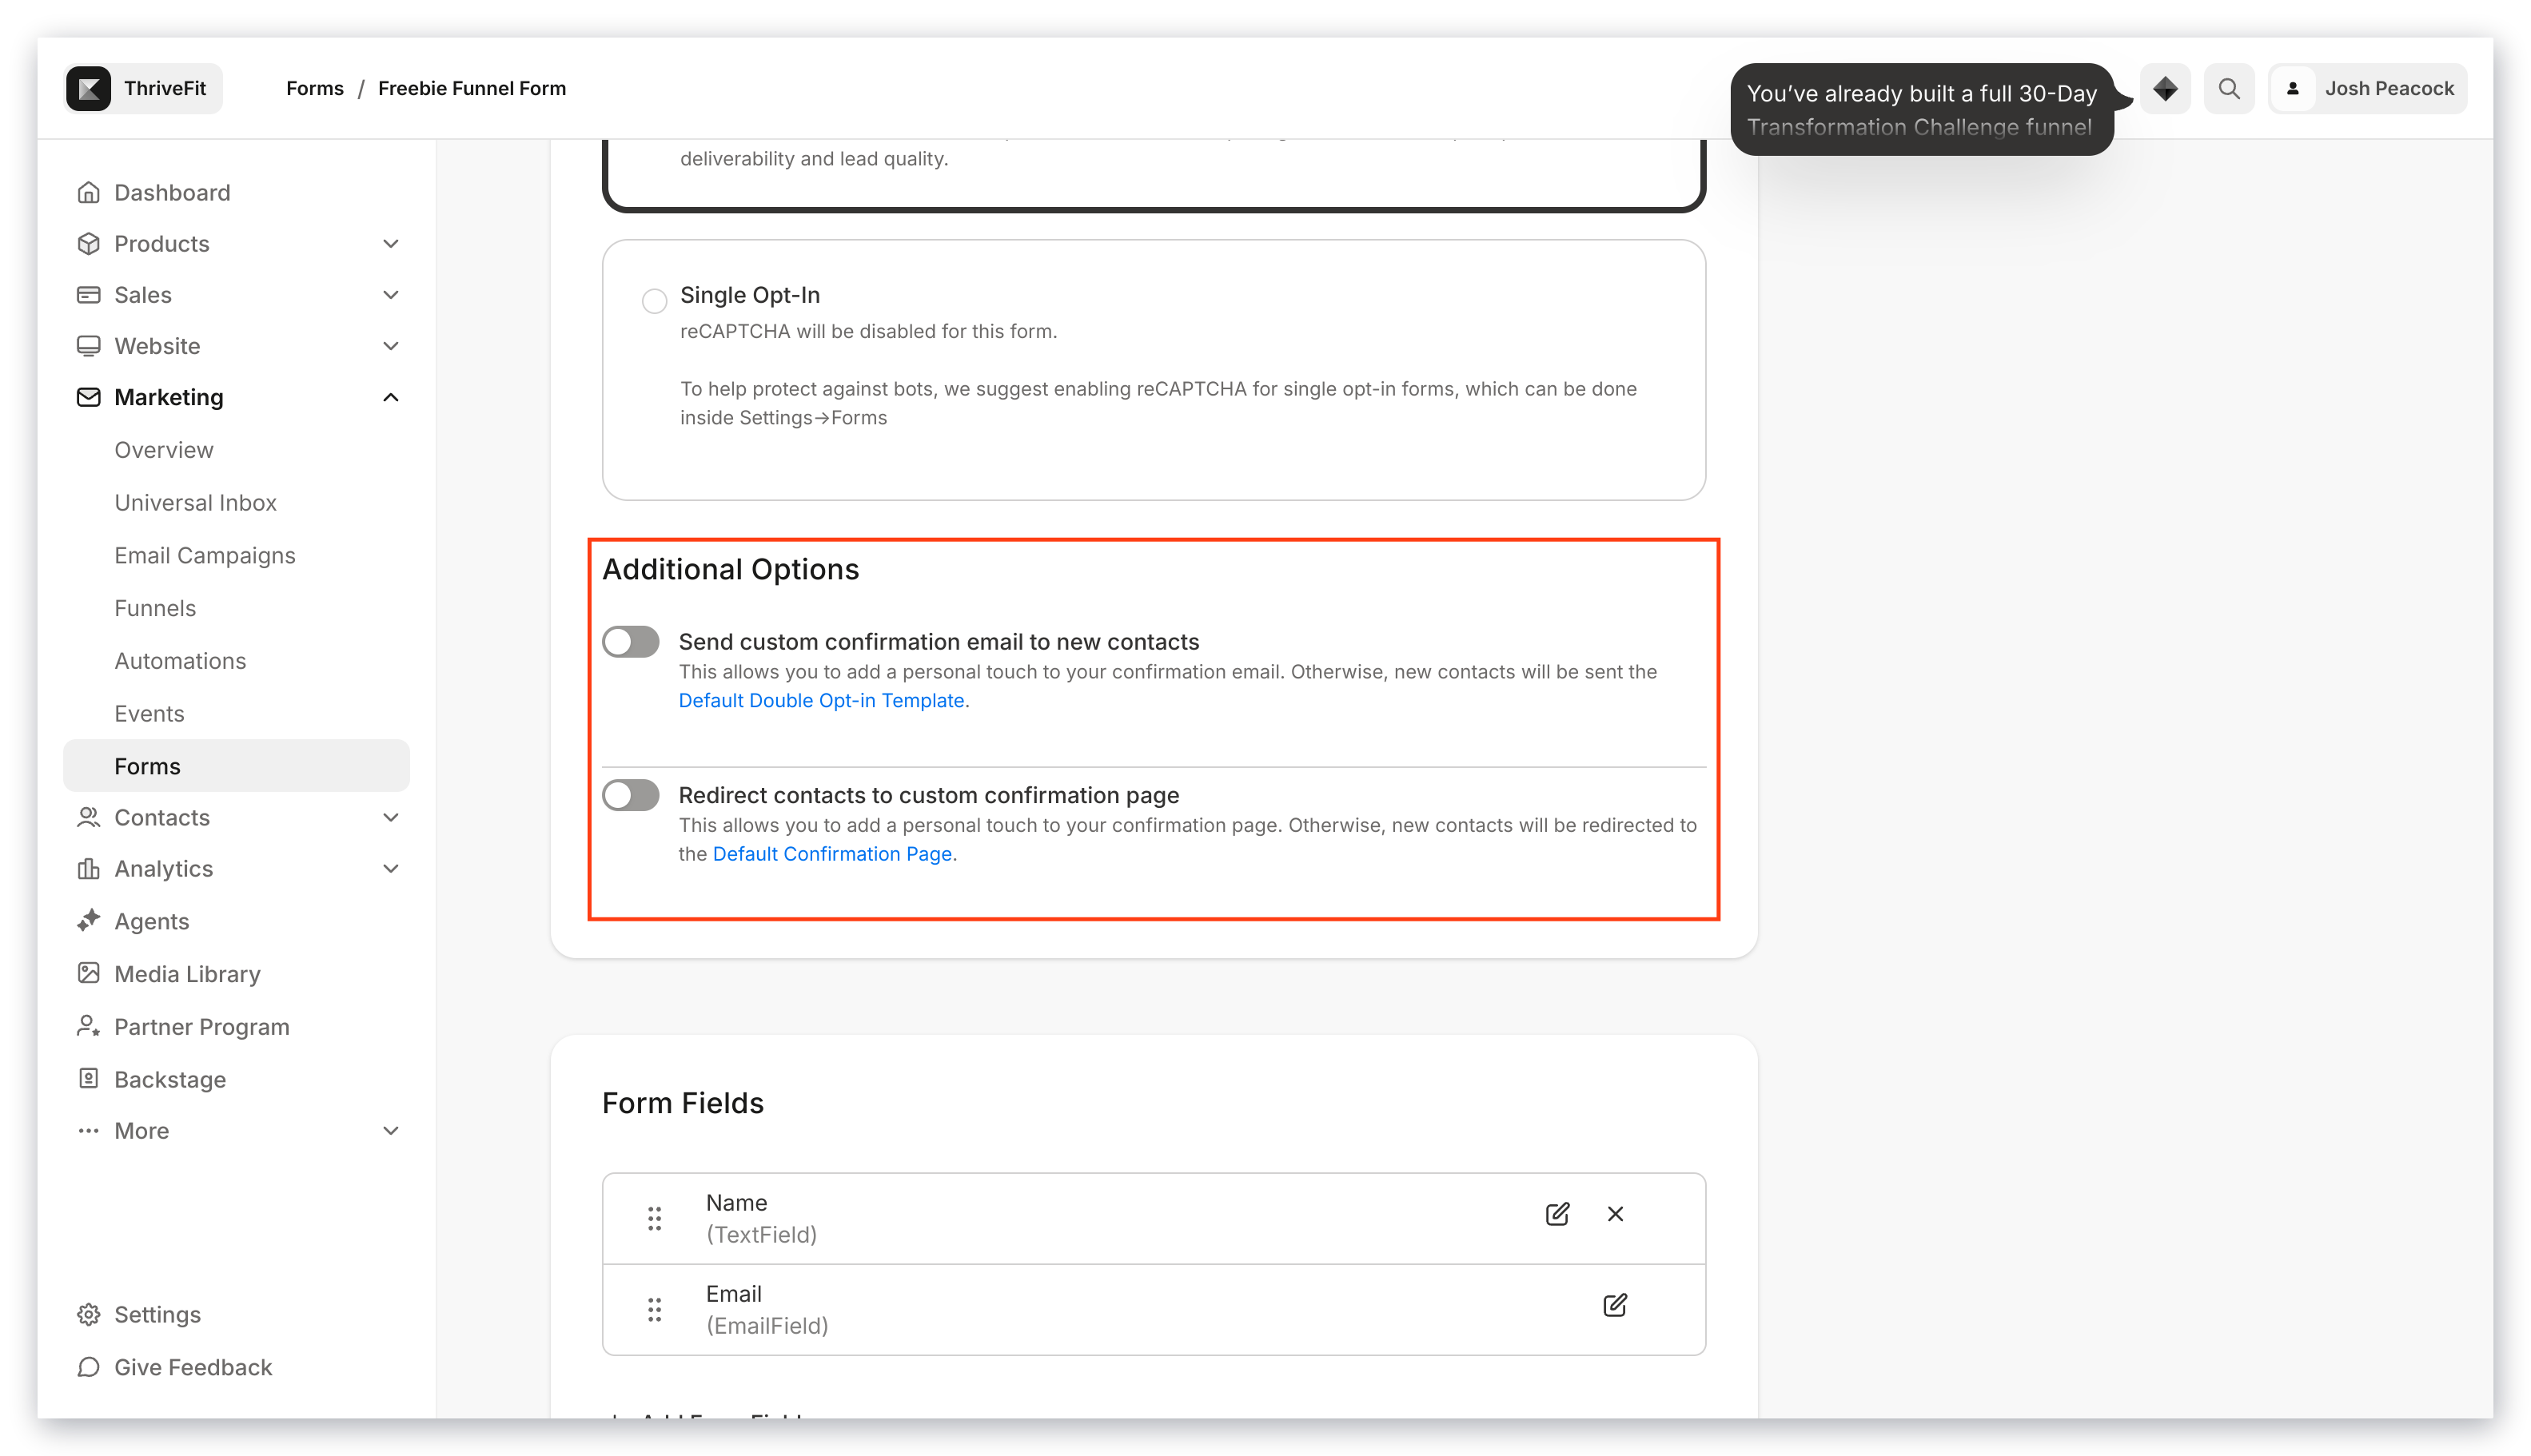Open the AI assistant diamond icon
The width and height of the screenshot is (2531, 1456).
click(x=2165, y=88)
